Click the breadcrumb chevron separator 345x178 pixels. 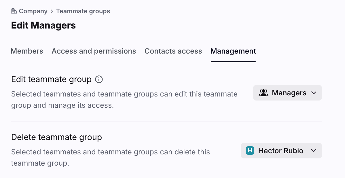click(52, 11)
